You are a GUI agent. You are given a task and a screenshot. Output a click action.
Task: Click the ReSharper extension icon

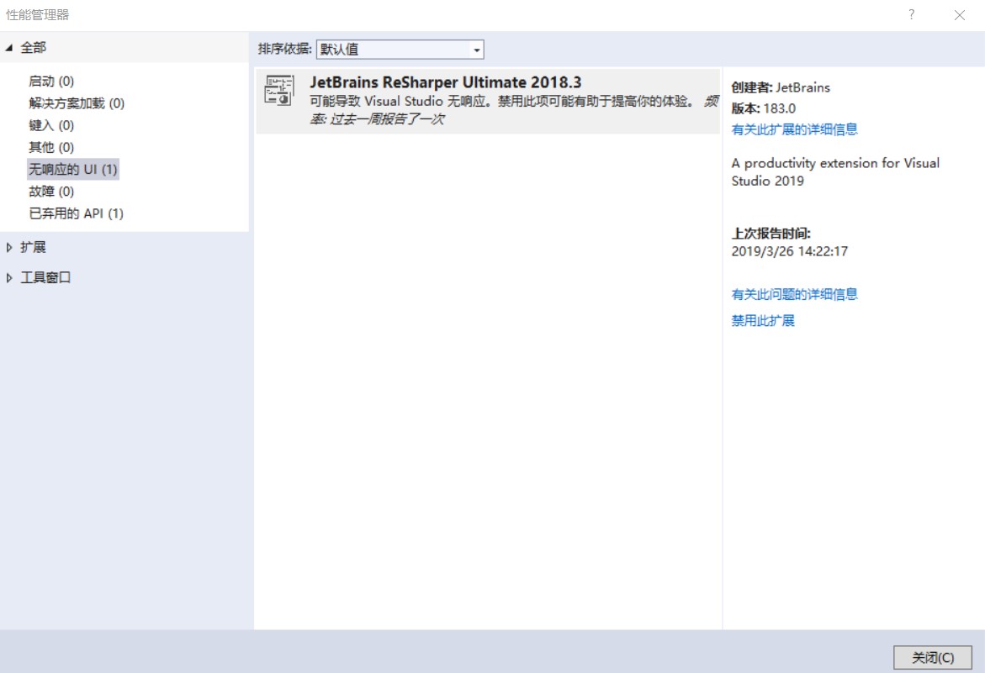pos(278,89)
